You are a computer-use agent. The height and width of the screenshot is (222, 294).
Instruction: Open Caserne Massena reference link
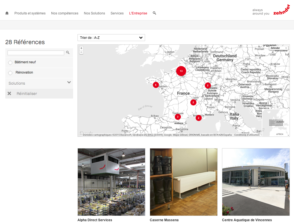tap(164, 220)
